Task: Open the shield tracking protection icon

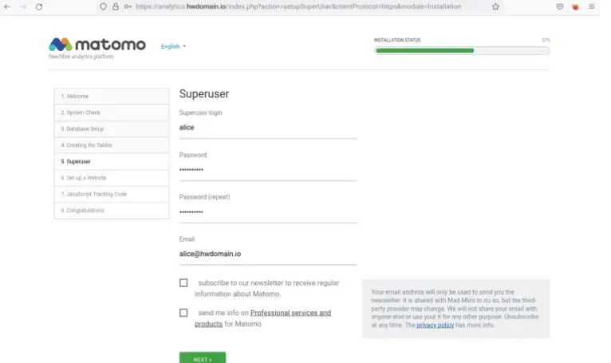Action: [x=103, y=6]
